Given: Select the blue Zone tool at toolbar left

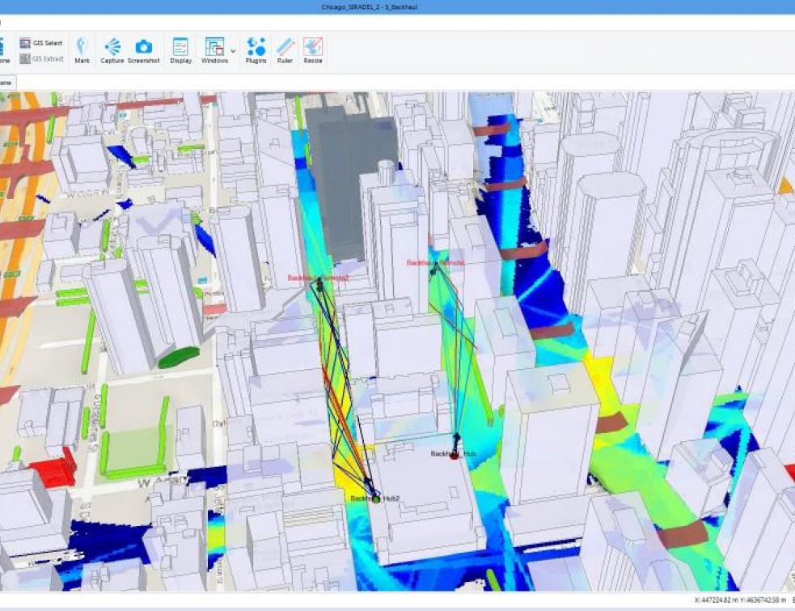Looking at the screenshot, I should coord(4,49).
